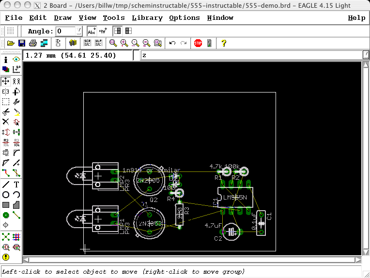Redo the last undone action
The width and height of the screenshot is (370, 278).
coord(184,43)
